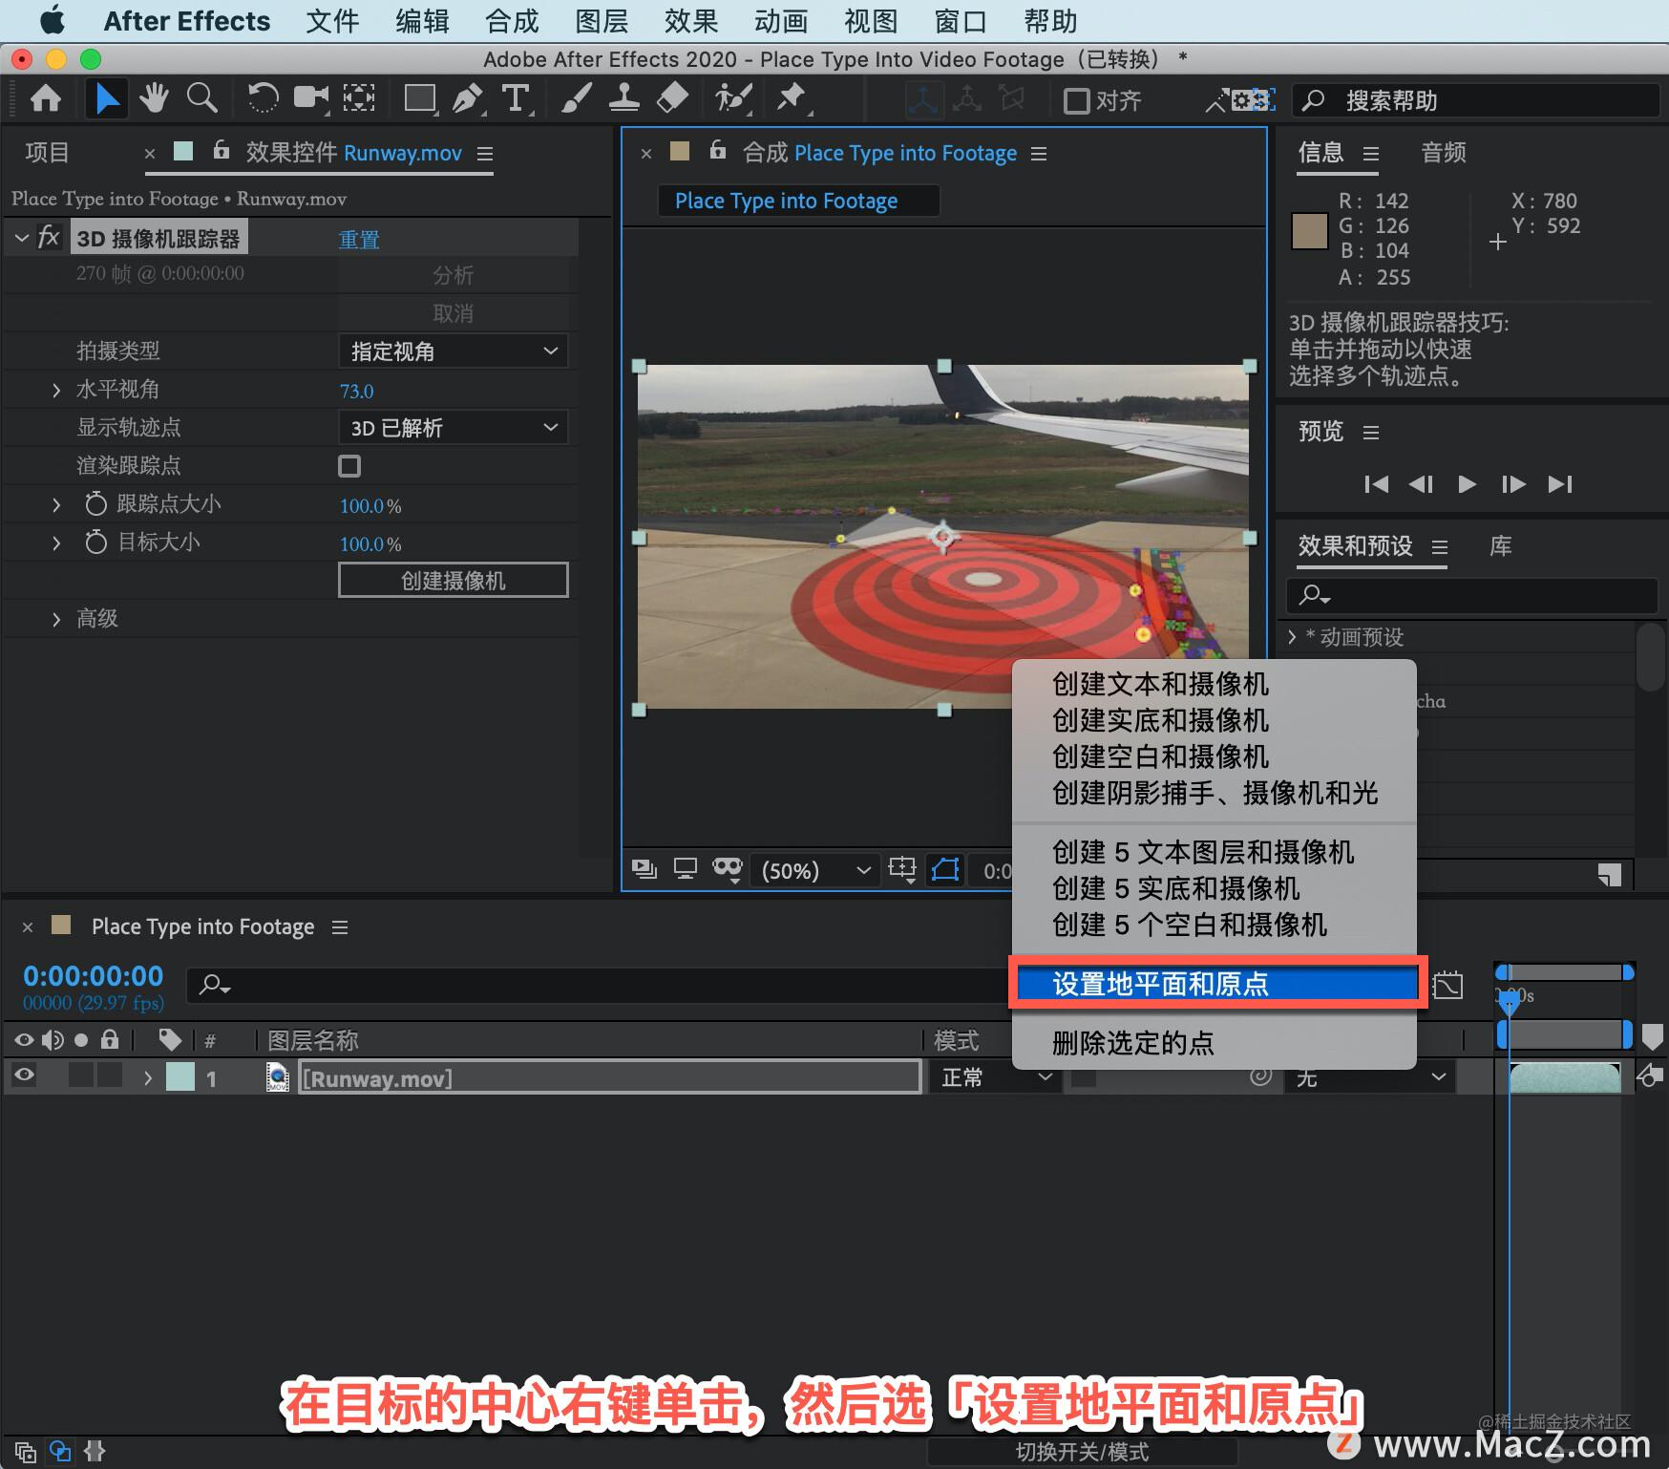Viewport: 1669px width, 1469px height.
Task: Toggle the 对齐 snapping checkbox
Action: click(1076, 100)
